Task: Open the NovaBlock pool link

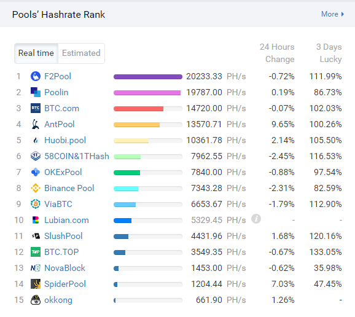Action: (64, 268)
